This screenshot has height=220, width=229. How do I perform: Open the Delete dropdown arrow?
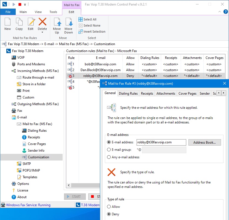[x=42, y=32]
